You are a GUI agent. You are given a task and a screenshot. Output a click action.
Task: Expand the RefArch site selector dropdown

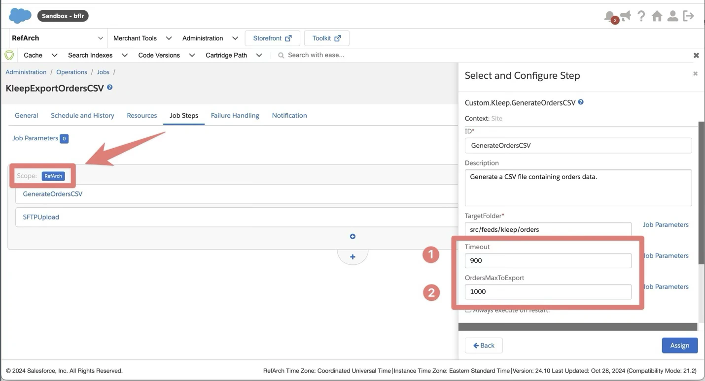click(x=100, y=38)
